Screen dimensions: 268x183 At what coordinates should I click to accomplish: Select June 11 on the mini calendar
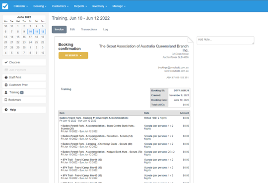click(x=36, y=32)
